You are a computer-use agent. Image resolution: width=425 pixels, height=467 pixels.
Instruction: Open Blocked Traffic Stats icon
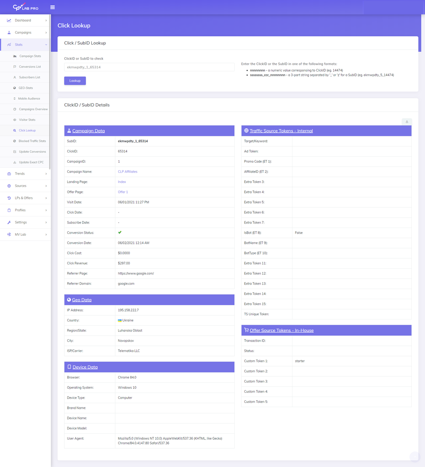[14, 141]
